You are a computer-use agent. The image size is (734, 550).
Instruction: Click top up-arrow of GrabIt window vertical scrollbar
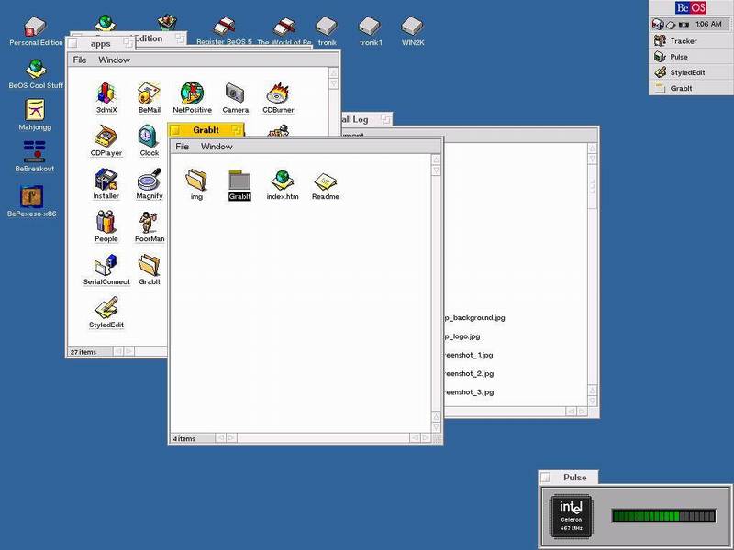[x=437, y=159]
